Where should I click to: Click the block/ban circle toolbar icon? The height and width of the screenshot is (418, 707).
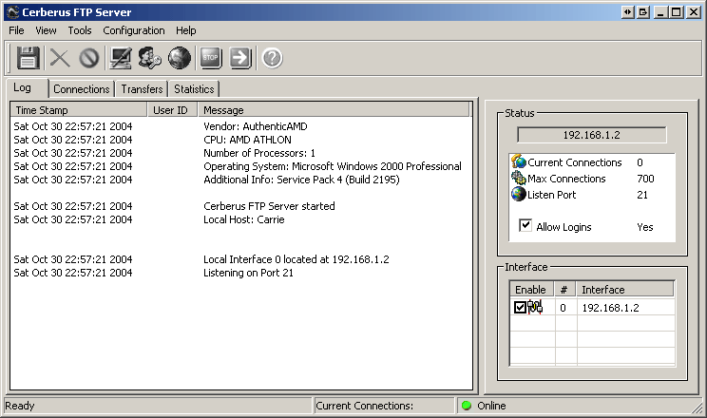click(x=88, y=58)
